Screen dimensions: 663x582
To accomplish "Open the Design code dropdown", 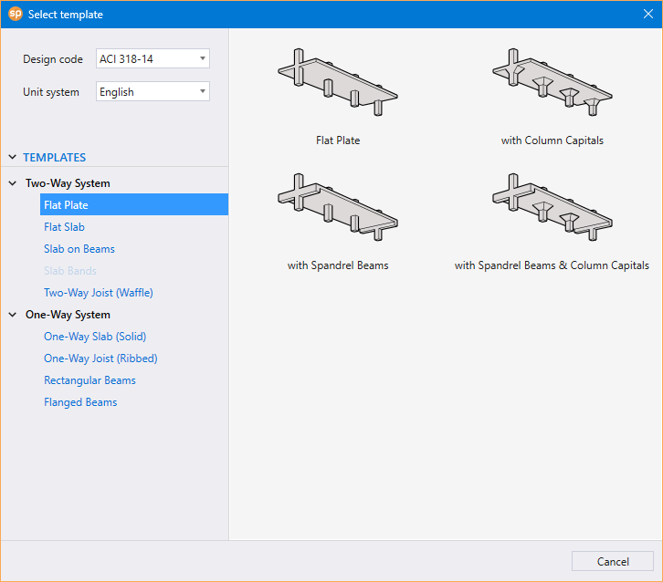I will 153,58.
